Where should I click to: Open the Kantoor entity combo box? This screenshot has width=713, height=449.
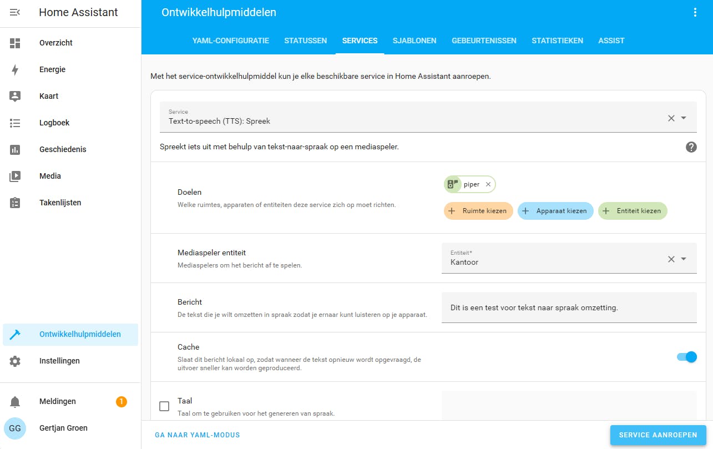point(569,258)
